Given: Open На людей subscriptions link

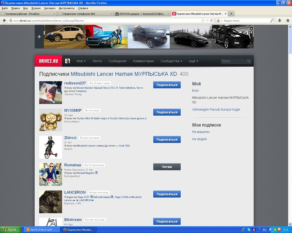Looking at the screenshot, I should pos(199,139).
